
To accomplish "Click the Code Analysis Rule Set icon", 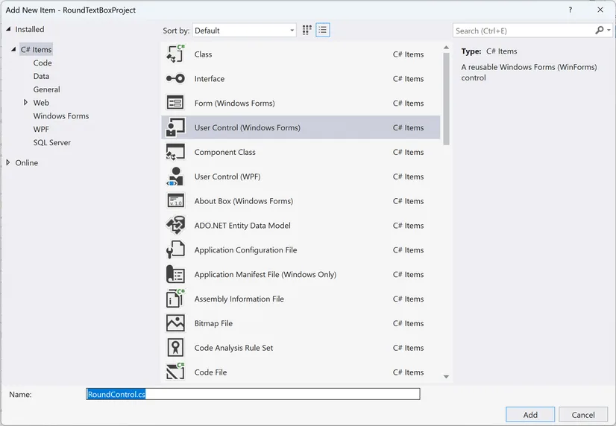I will click(x=175, y=348).
